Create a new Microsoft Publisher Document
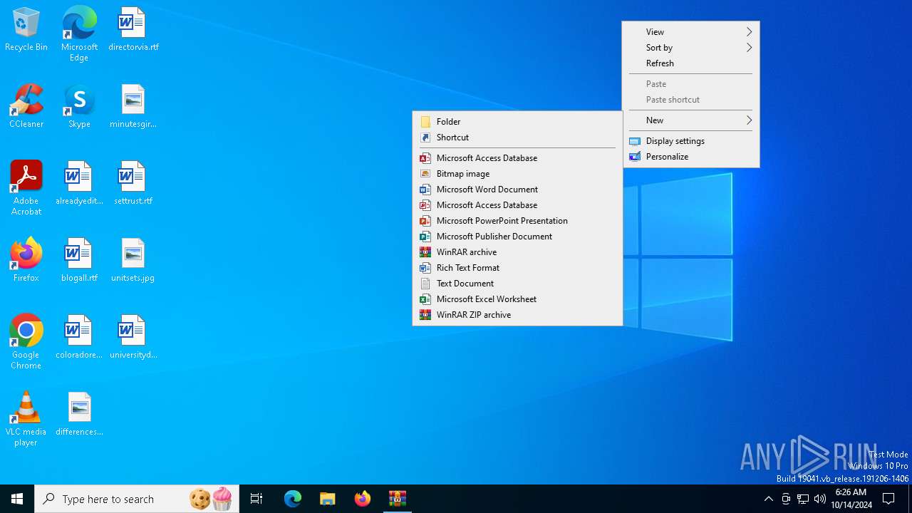This screenshot has width=912, height=513. (x=517, y=237)
